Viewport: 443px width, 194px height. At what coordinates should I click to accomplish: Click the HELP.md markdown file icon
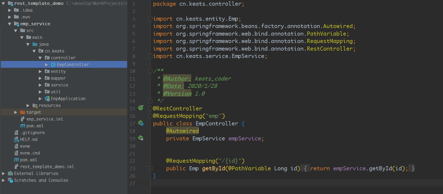tap(16, 139)
